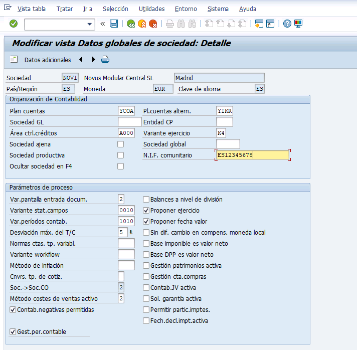Click the Last Page icon
Viewport: 357px width, 350px height.
pos(243,24)
